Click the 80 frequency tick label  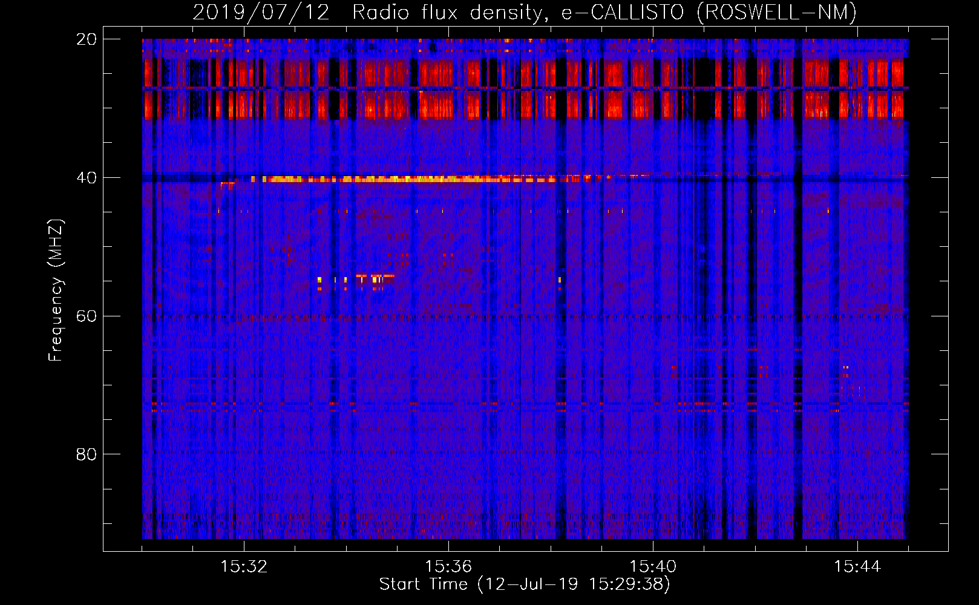click(x=86, y=454)
